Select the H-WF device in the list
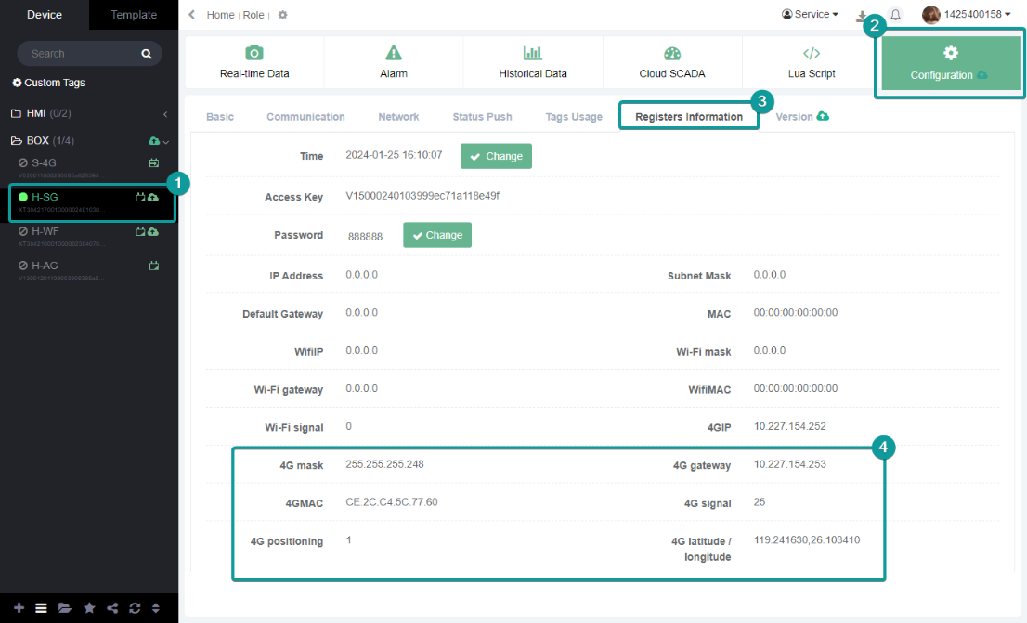The height and width of the screenshot is (623, 1027). pos(46,231)
